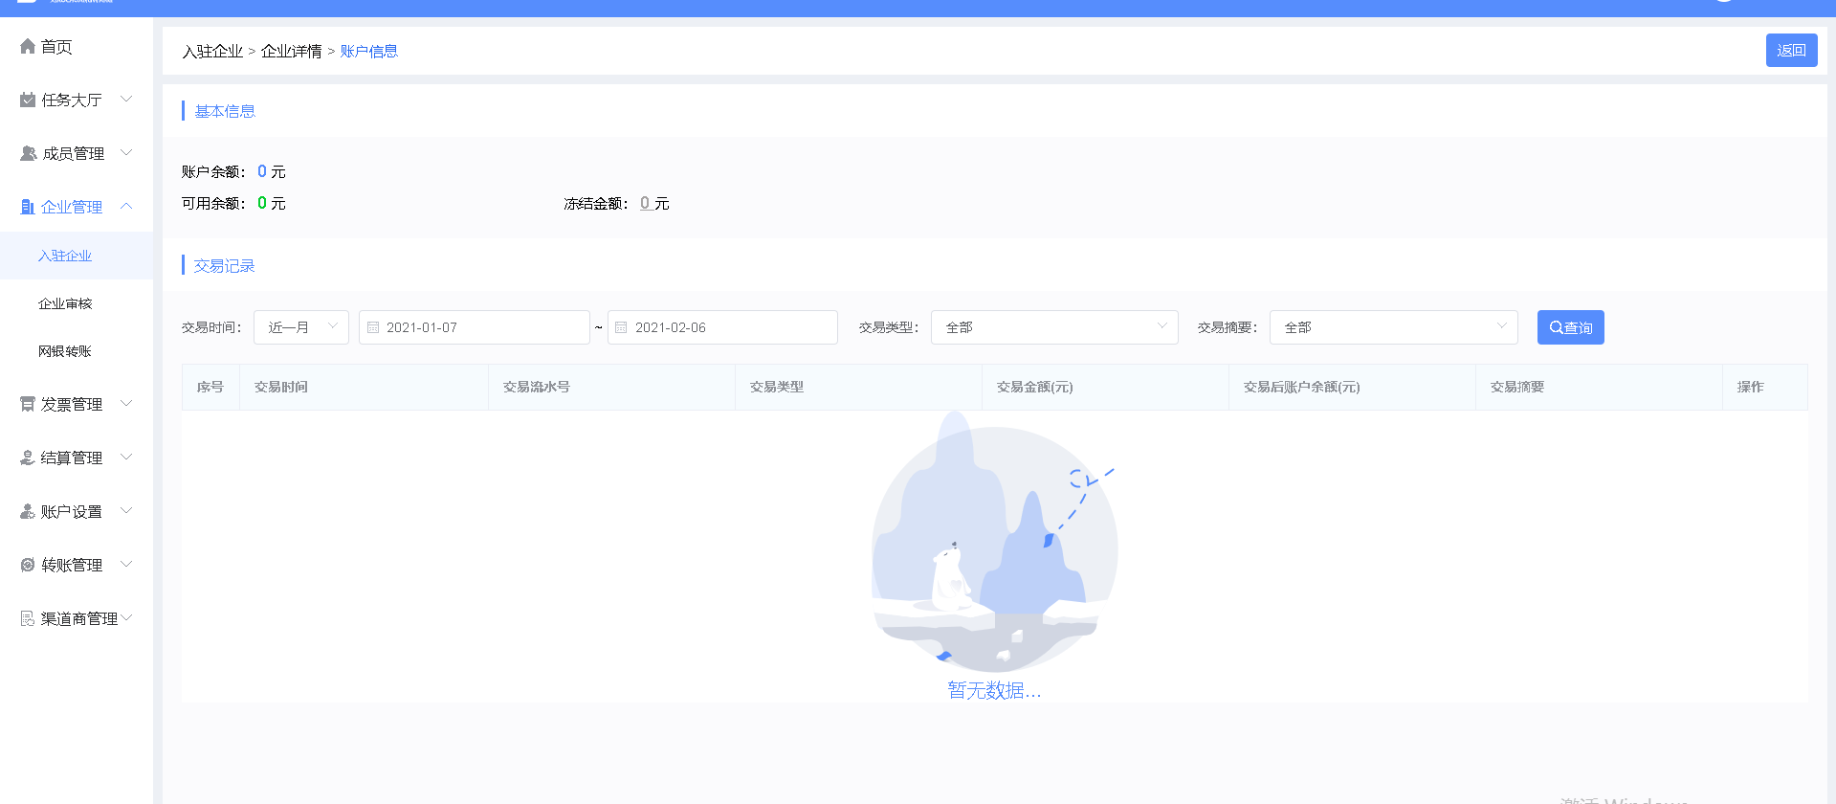1836x804 pixels.
Task: Click the 发票管理 invoice icon
Action: [28, 405]
